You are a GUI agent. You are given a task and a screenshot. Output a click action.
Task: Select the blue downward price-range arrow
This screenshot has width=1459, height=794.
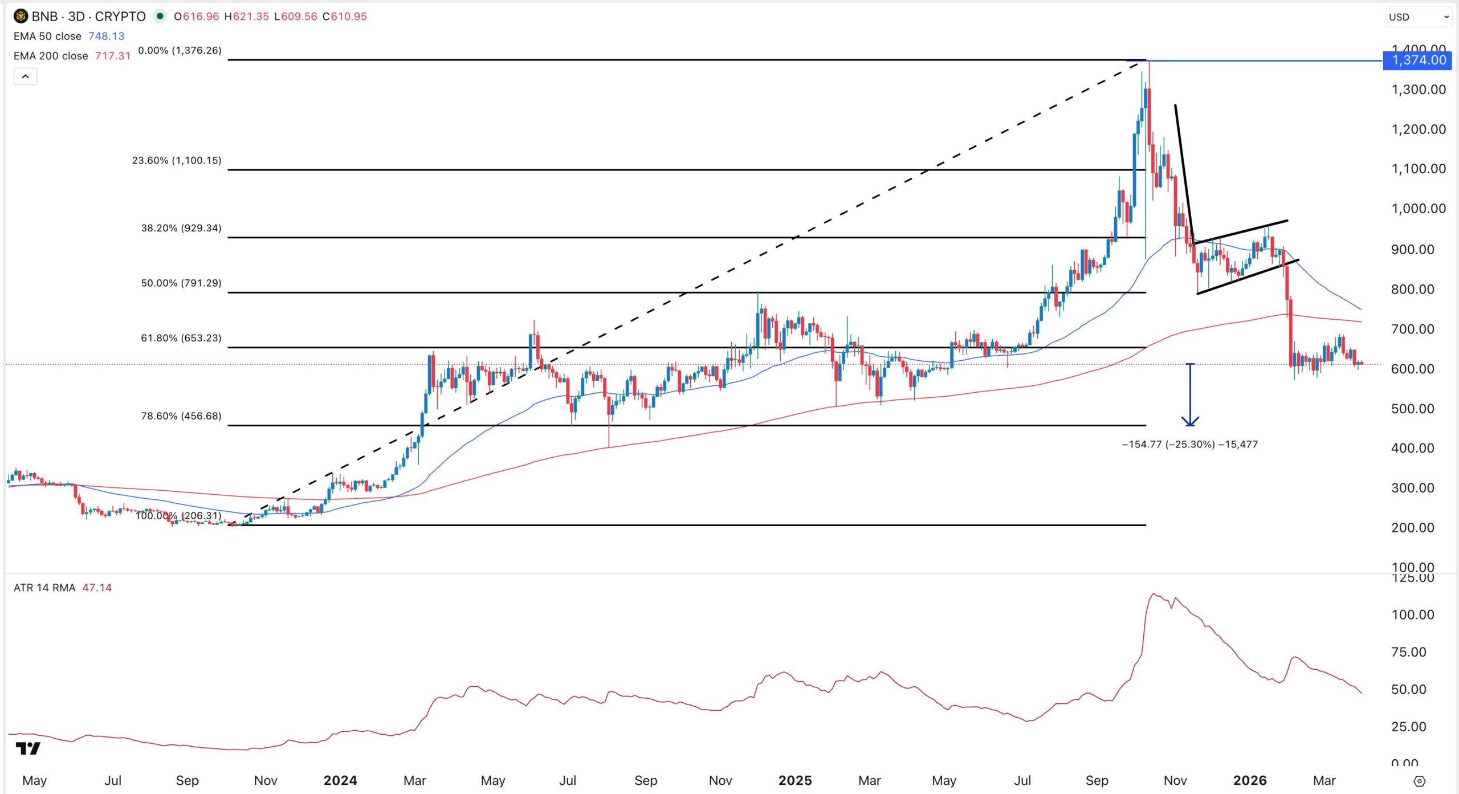(x=1190, y=394)
